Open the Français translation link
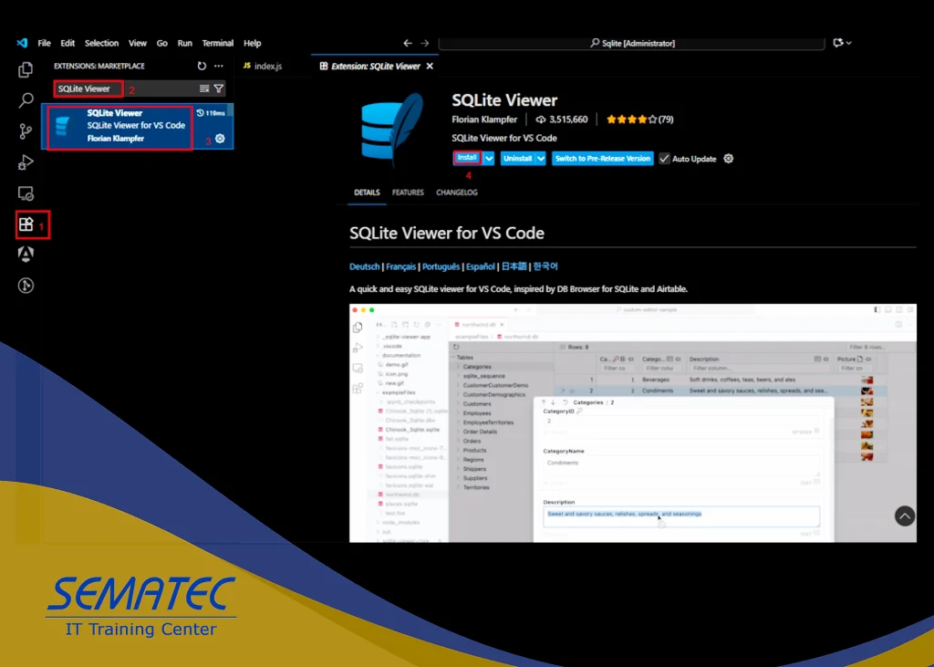This screenshot has height=667, width=934. coord(401,266)
